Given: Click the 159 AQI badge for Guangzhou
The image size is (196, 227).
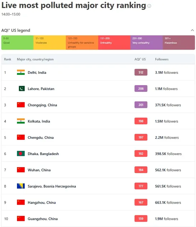Looking at the screenshot, I should [x=141, y=218].
